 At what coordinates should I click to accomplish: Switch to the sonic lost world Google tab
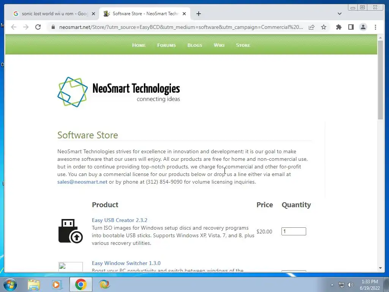[x=54, y=14]
